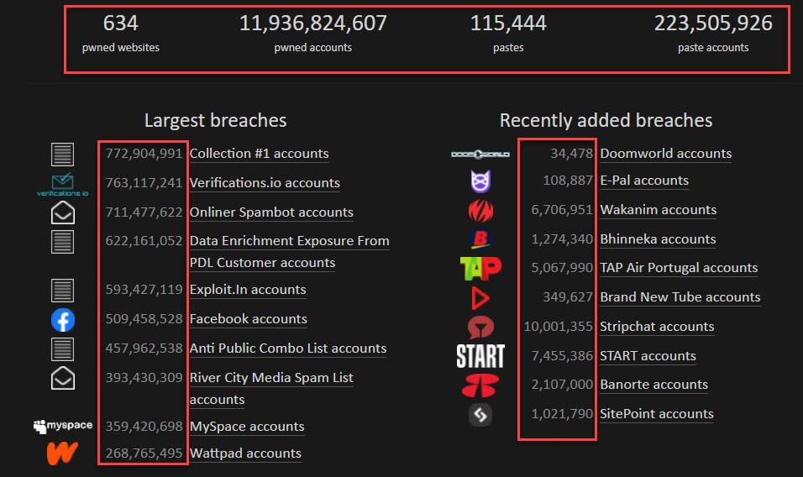The image size is (803, 477).
Task: Click the Doomworld logo icon
Action: [480, 154]
